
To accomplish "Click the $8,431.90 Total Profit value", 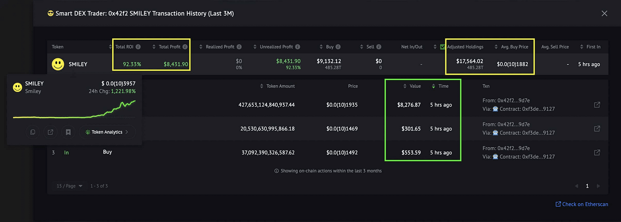I will (x=176, y=65).
